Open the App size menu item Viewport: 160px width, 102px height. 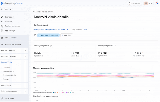[6, 79]
